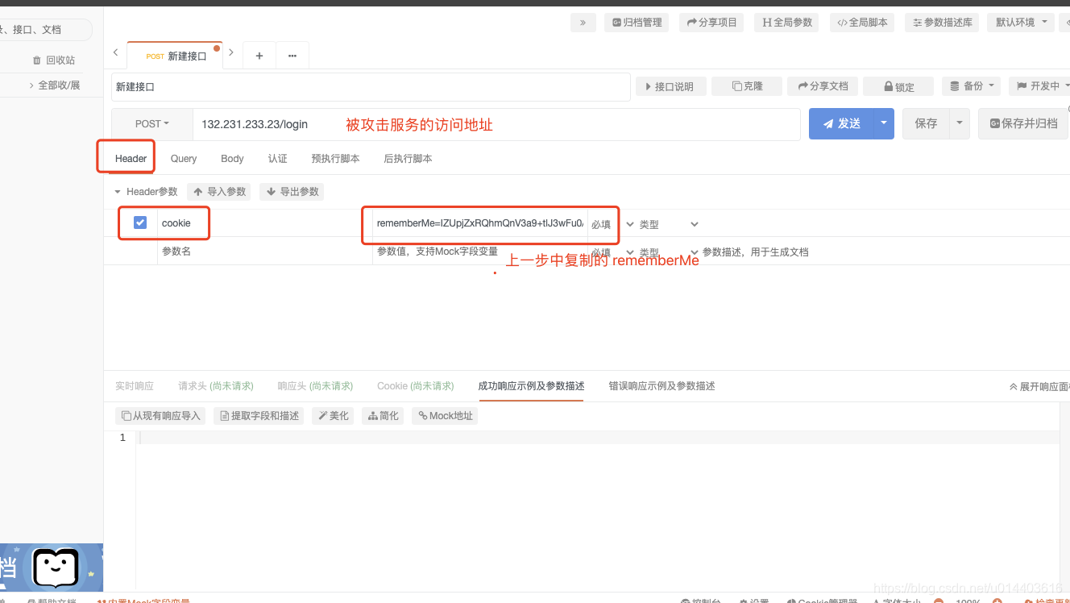Open the 控制台 console panel
Viewport: 1070px width, 603px height.
tap(699, 601)
